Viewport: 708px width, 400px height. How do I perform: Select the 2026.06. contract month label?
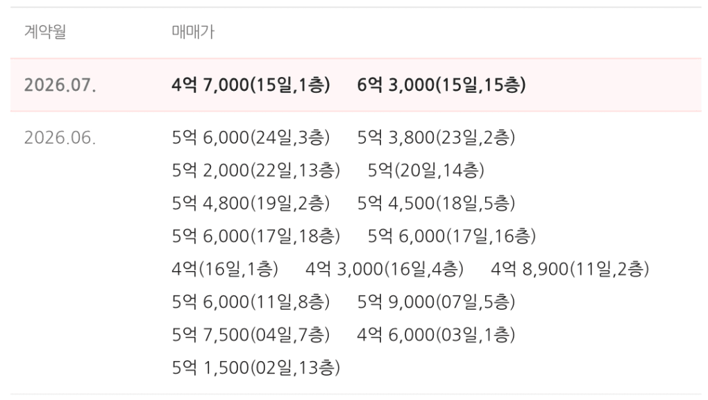click(x=60, y=137)
